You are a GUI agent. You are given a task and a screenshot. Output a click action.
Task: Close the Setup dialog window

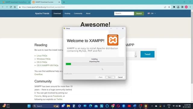tap(123, 28)
